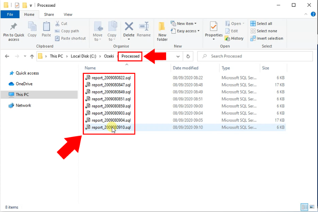The width and height of the screenshot is (318, 212).
Task: Click the Delete X icon
Action: [x=129, y=27]
